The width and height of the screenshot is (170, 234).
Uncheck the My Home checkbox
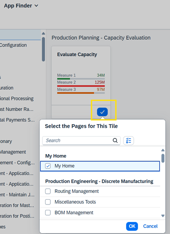click(48, 166)
